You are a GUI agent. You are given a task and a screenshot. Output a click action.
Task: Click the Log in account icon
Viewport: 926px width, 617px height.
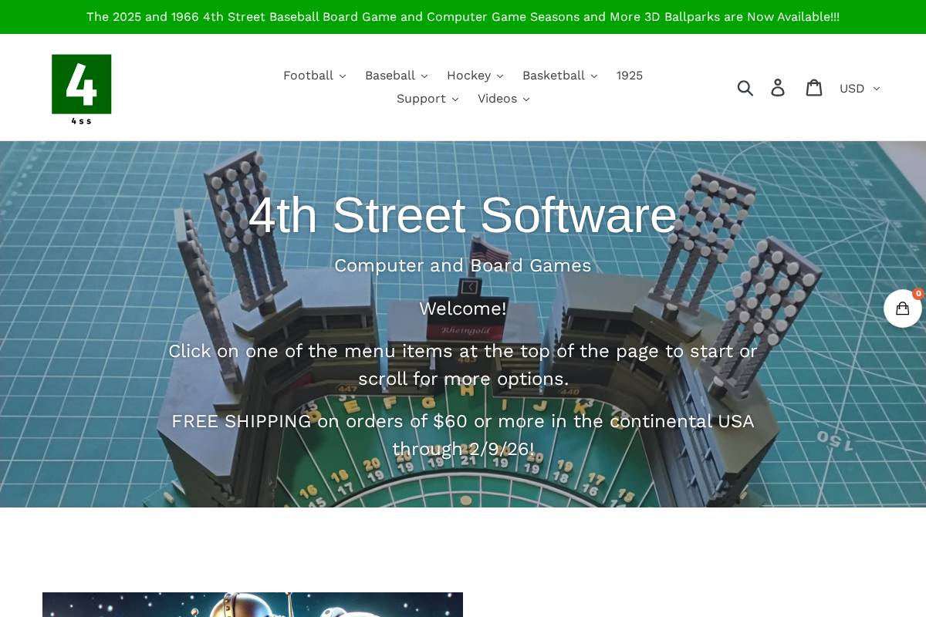(778, 87)
